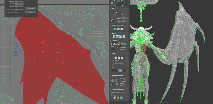Click the weld Threshold value field
This screenshot has width=213, height=104.
[x=122, y=50]
